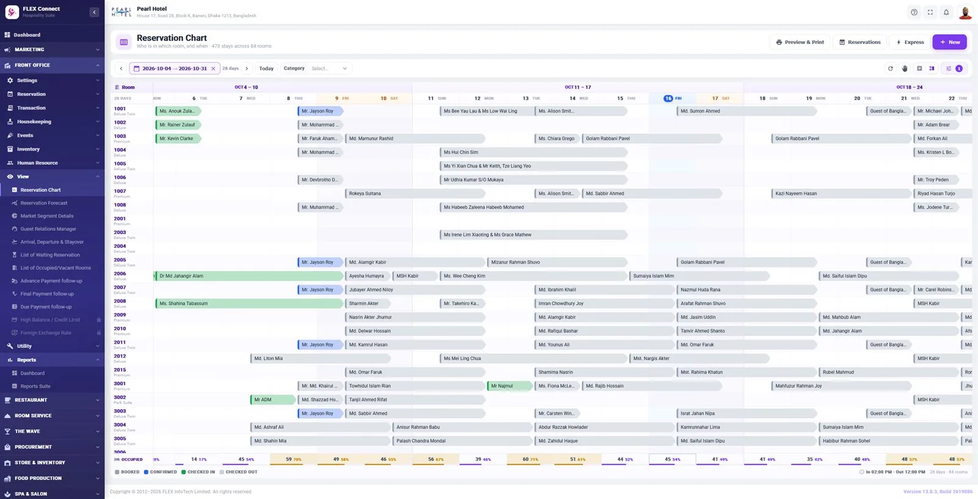978x499 pixels.
Task: Go to next date range arrow
Action: click(247, 68)
